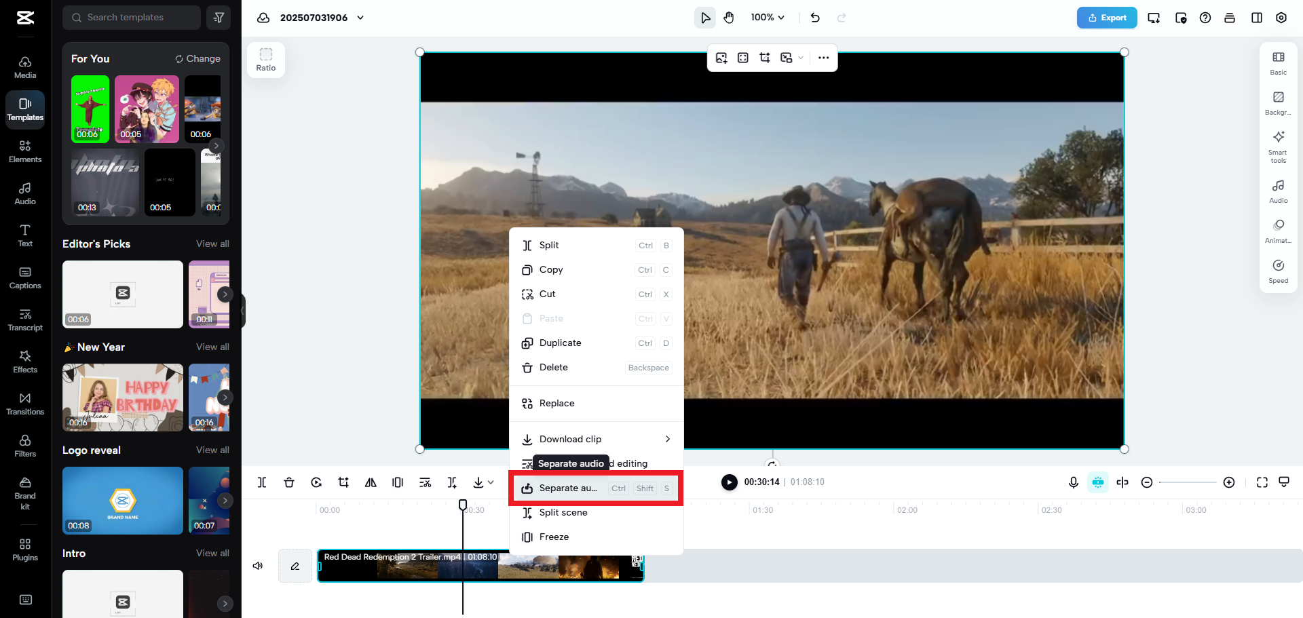Disable the auto-snapping magnet toggle
Screen dimensions: 1303x618
[1097, 482]
